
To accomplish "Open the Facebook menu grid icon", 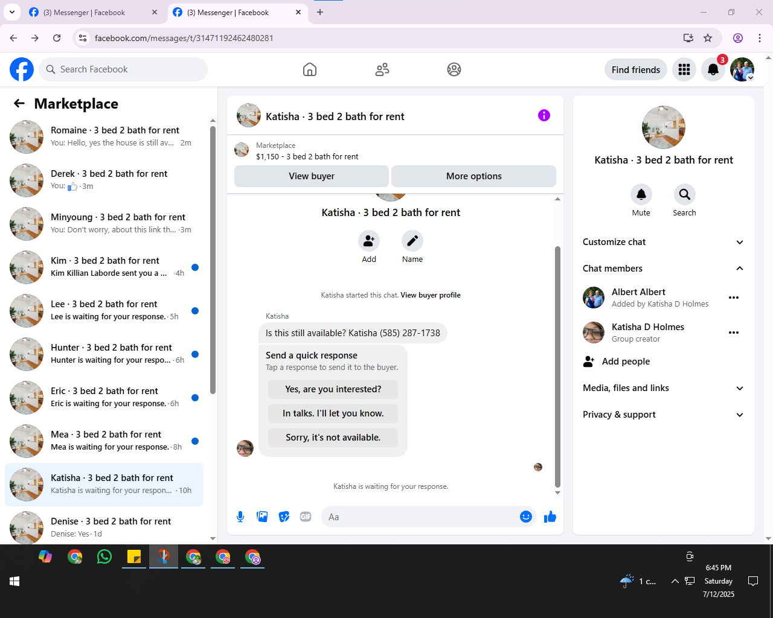I will 684,69.
